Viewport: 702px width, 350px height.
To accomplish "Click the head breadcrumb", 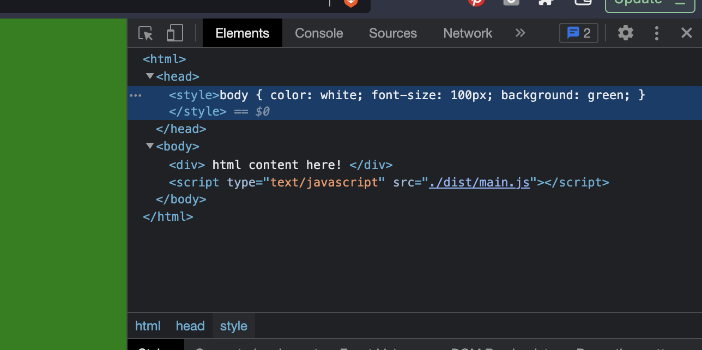I will [x=190, y=326].
